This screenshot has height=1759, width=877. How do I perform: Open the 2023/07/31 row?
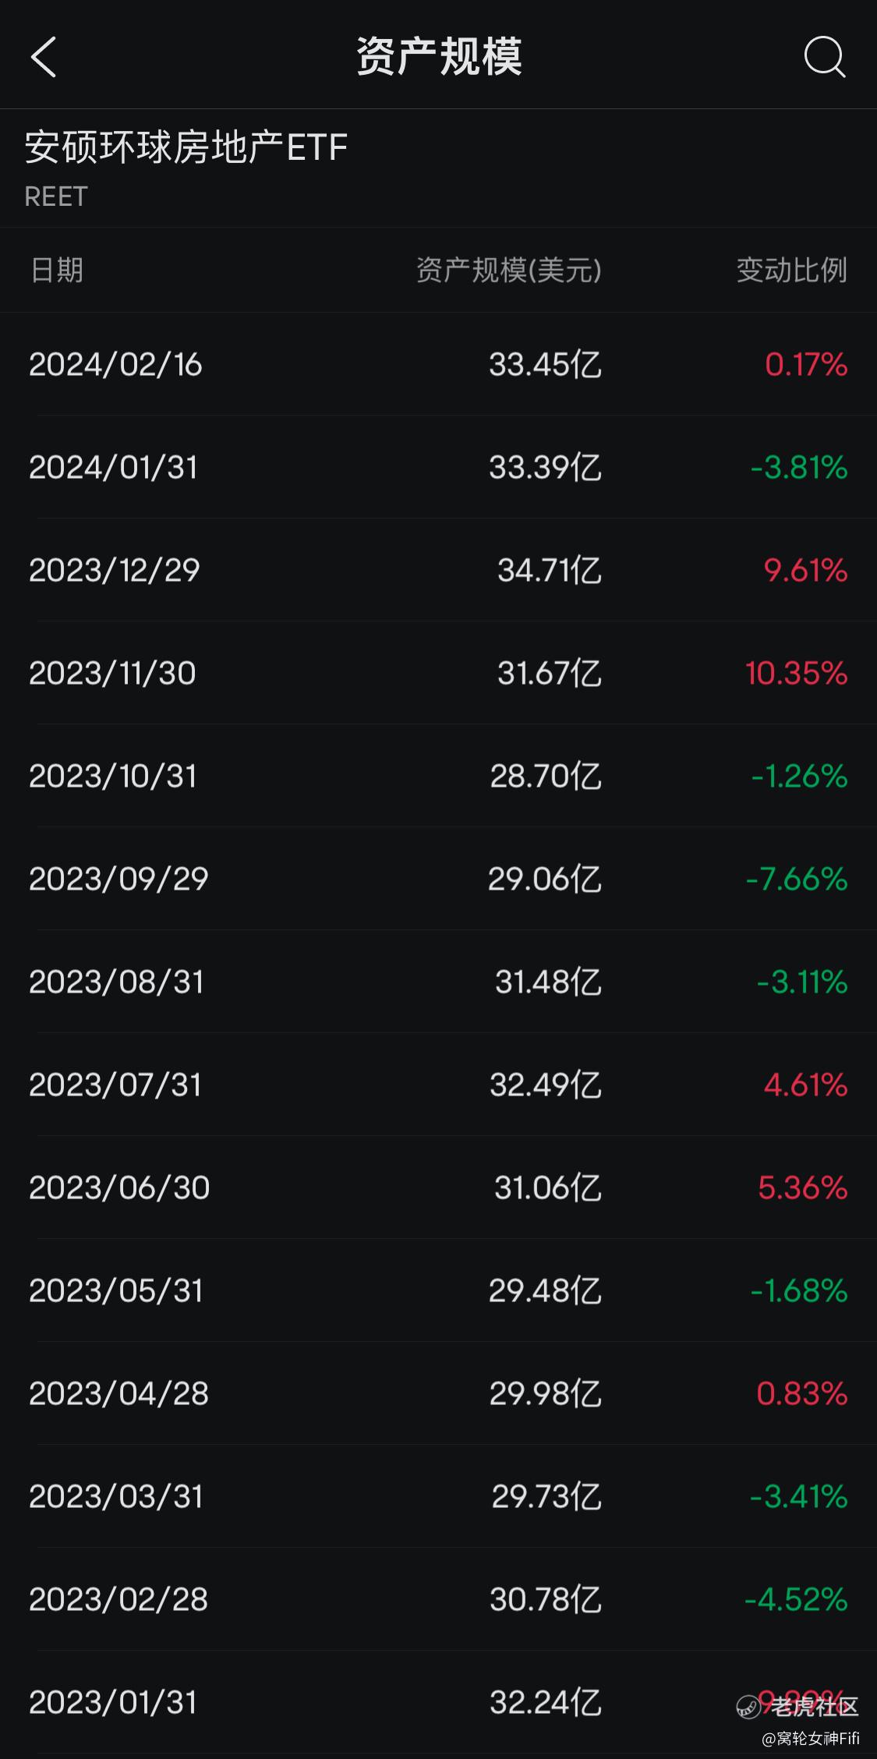pos(438,1085)
